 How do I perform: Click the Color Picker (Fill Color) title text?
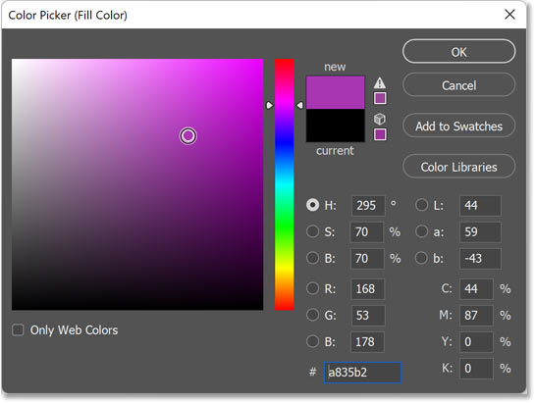68,16
